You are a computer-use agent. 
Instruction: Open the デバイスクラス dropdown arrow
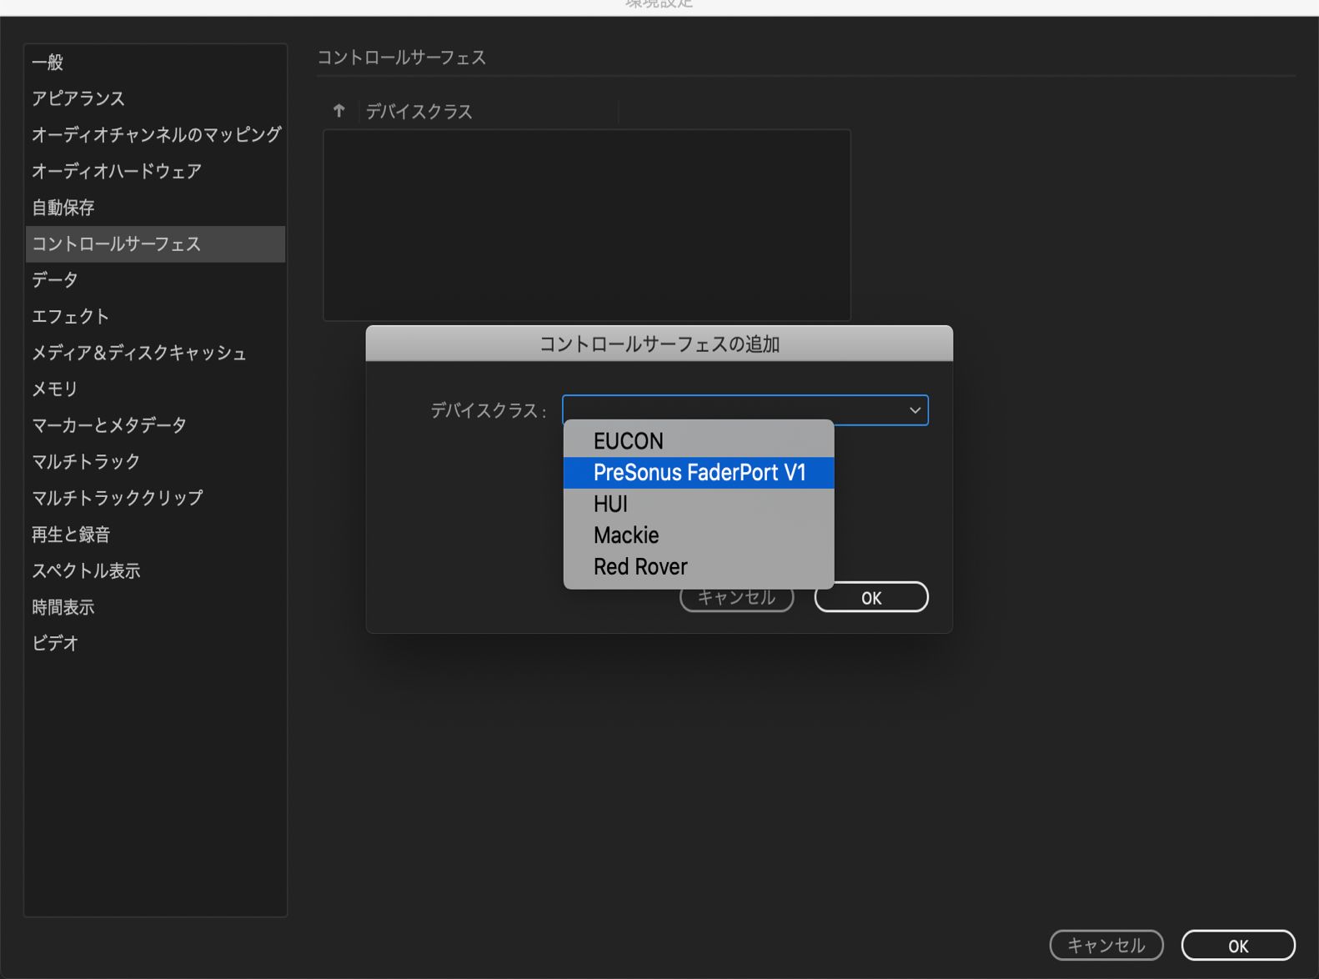click(x=915, y=410)
